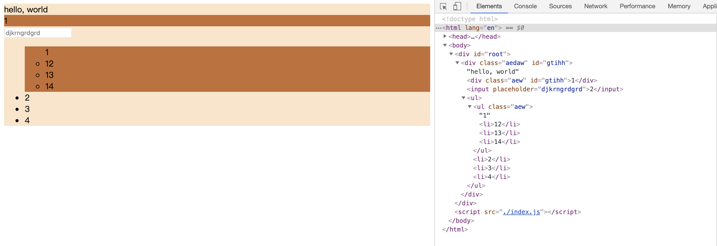The width and height of the screenshot is (717, 246).
Task: Select the div class aew line
Action: pos(532,80)
